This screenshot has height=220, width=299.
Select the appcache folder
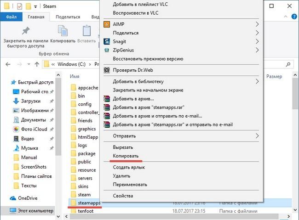(x=88, y=88)
